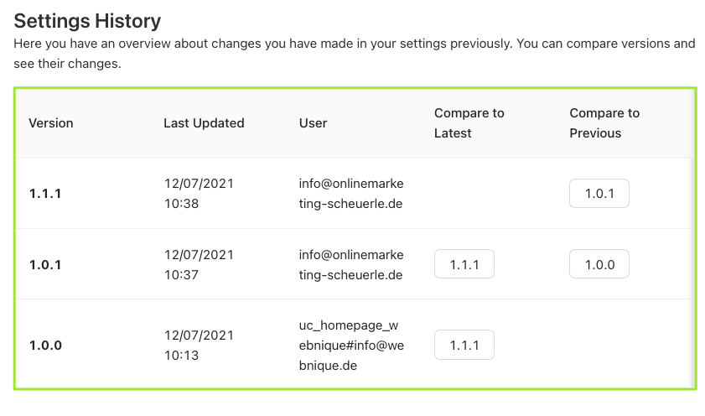The height and width of the screenshot is (416, 705).
Task: Click the Compare to Latest header
Action: pos(469,123)
